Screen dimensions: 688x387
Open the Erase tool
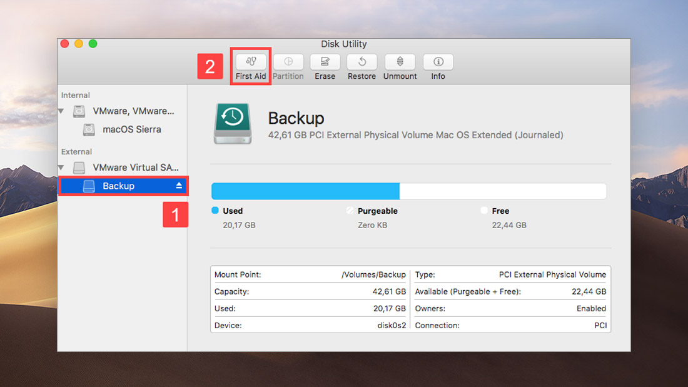click(325, 62)
